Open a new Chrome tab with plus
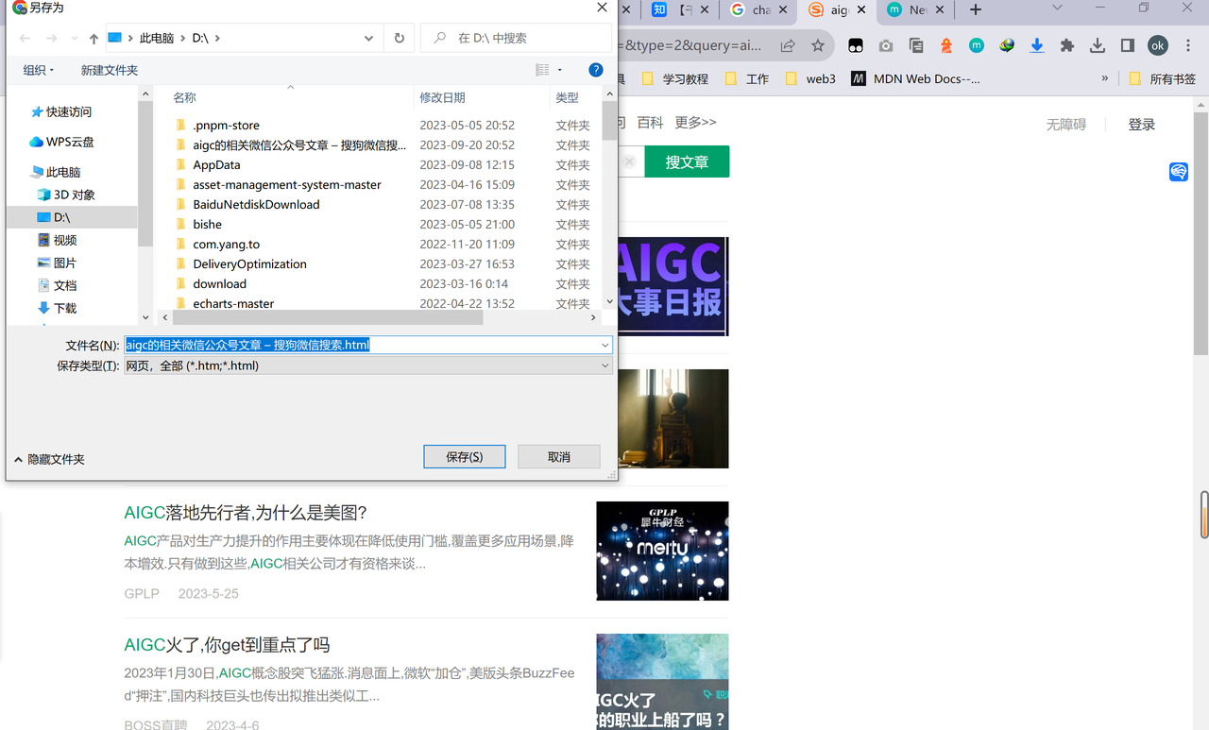Screen dimensions: 1209x730 [x=976, y=9]
